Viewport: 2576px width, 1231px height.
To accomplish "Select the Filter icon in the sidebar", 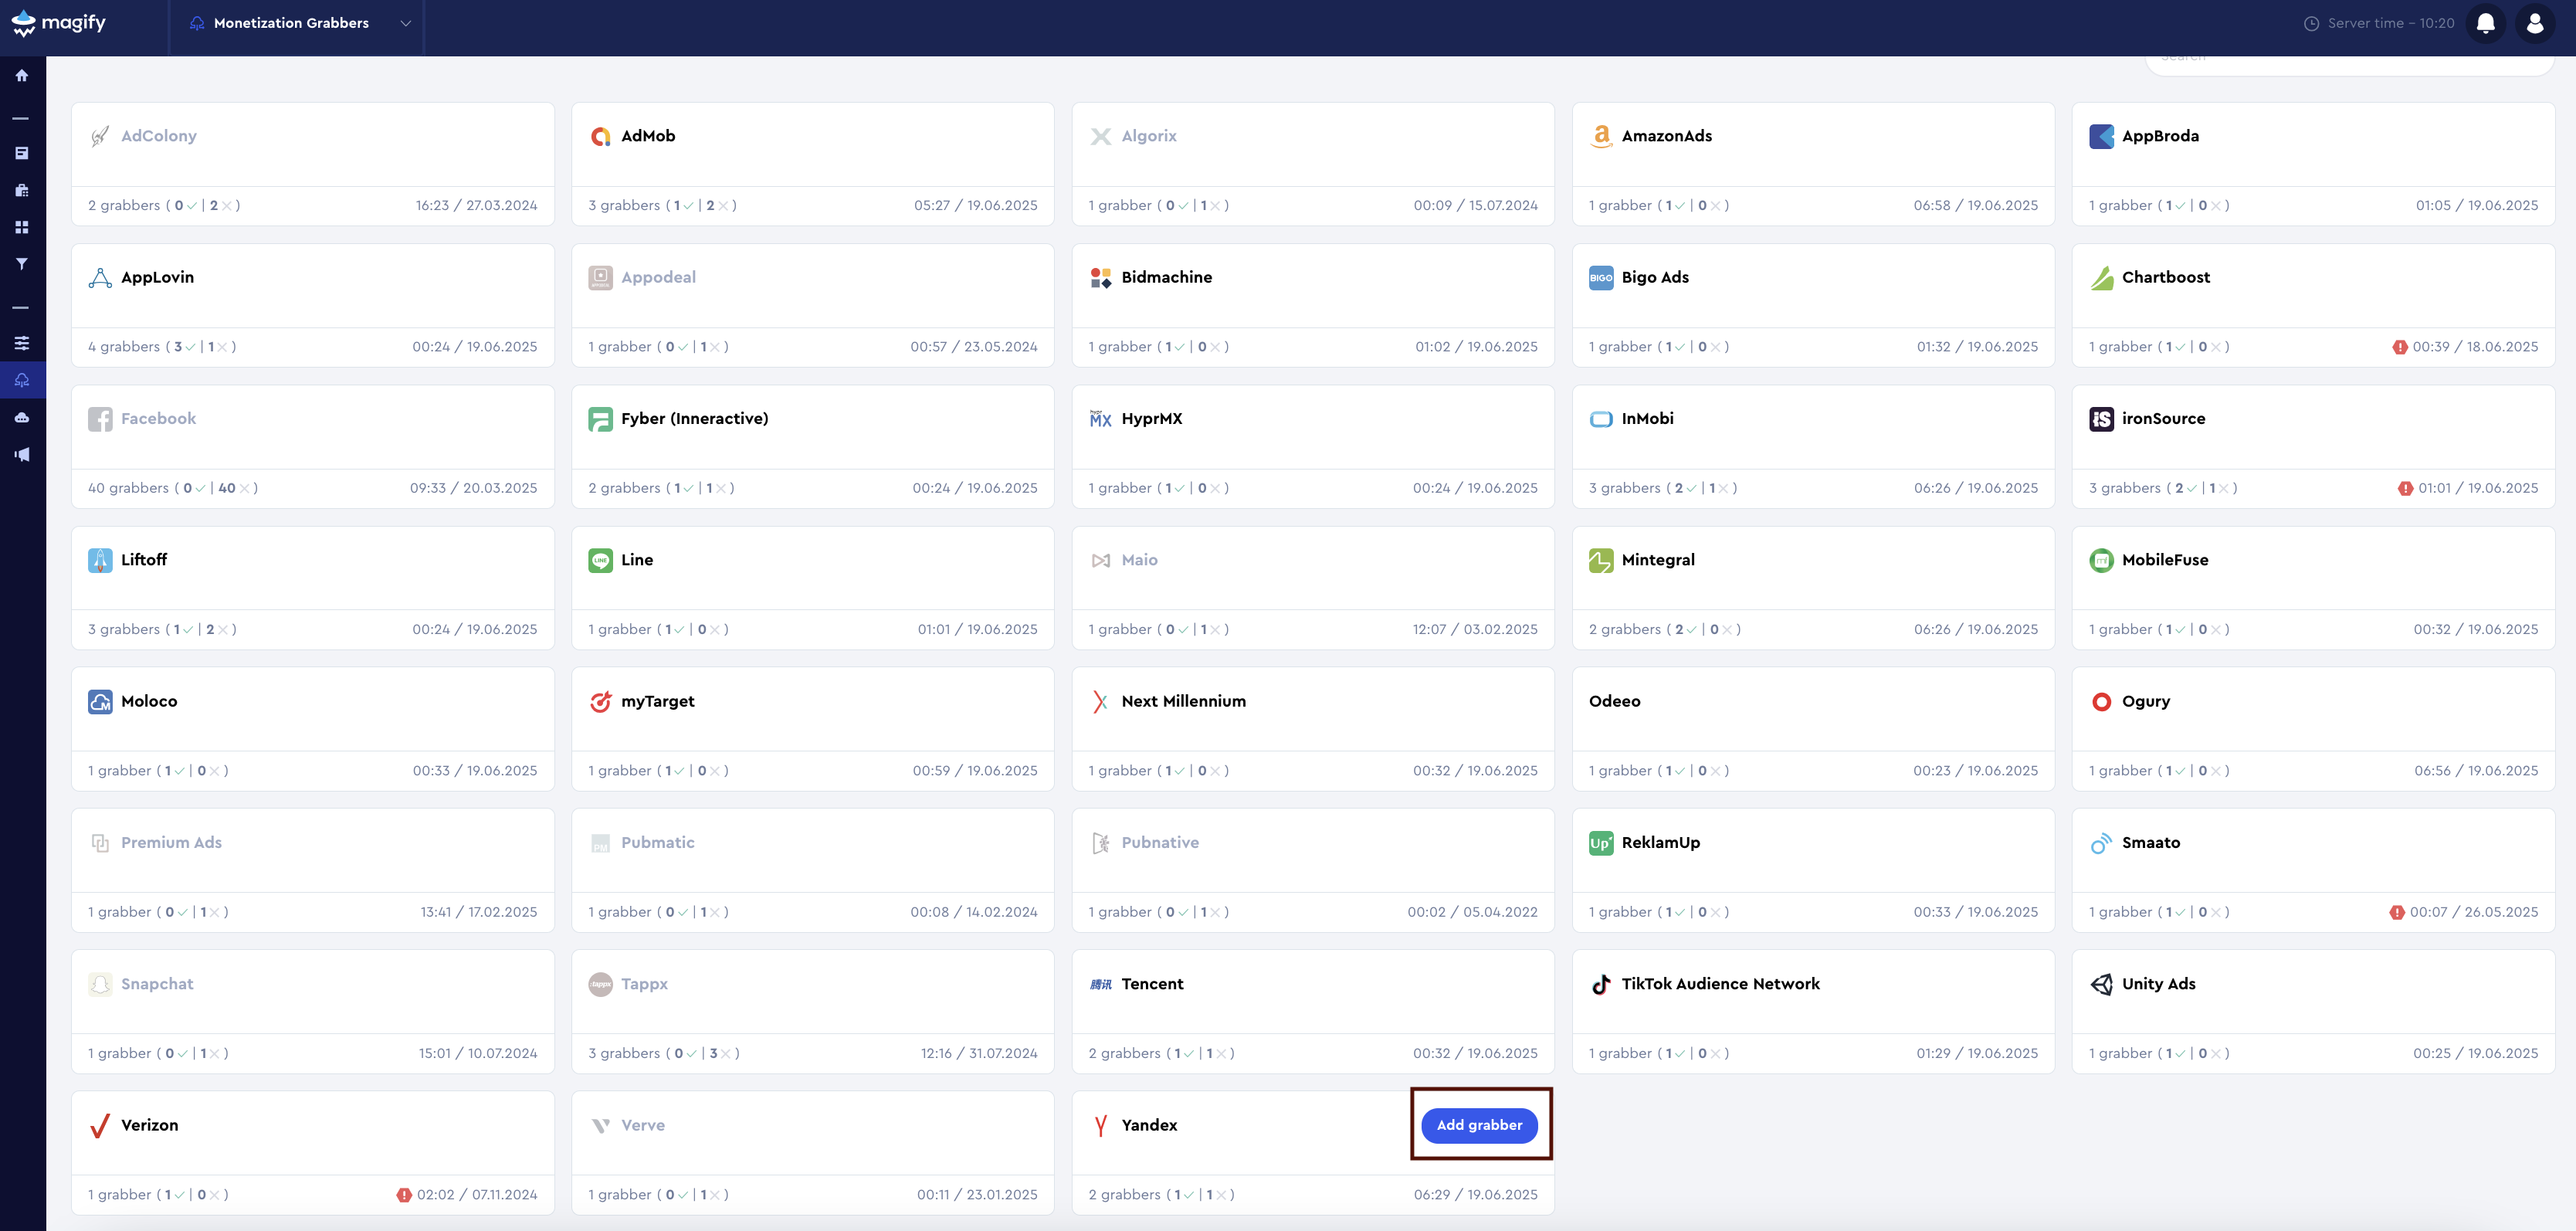I will click(22, 263).
